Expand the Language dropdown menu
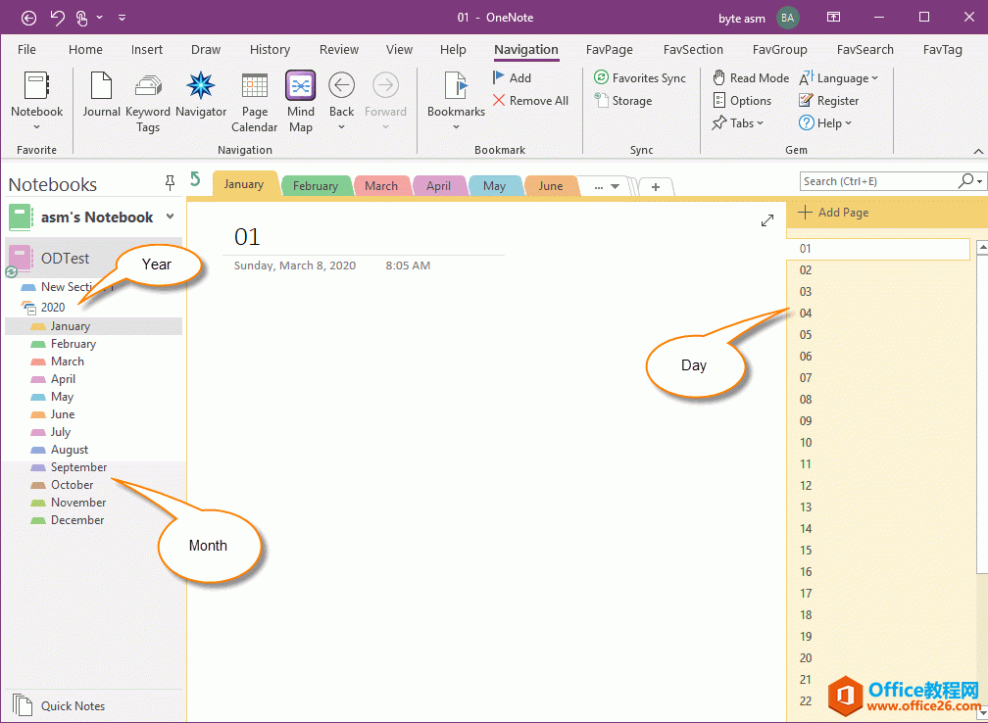This screenshot has height=723, width=988. (x=840, y=78)
